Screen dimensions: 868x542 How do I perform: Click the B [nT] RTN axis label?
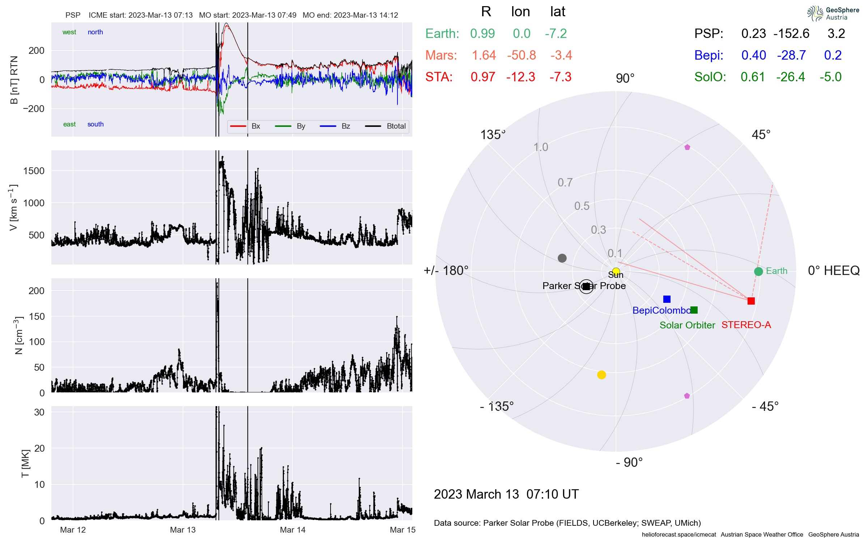tap(14, 80)
